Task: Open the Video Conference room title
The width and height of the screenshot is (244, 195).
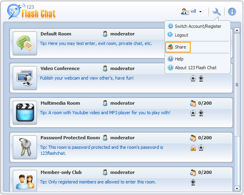Action: tap(60, 68)
